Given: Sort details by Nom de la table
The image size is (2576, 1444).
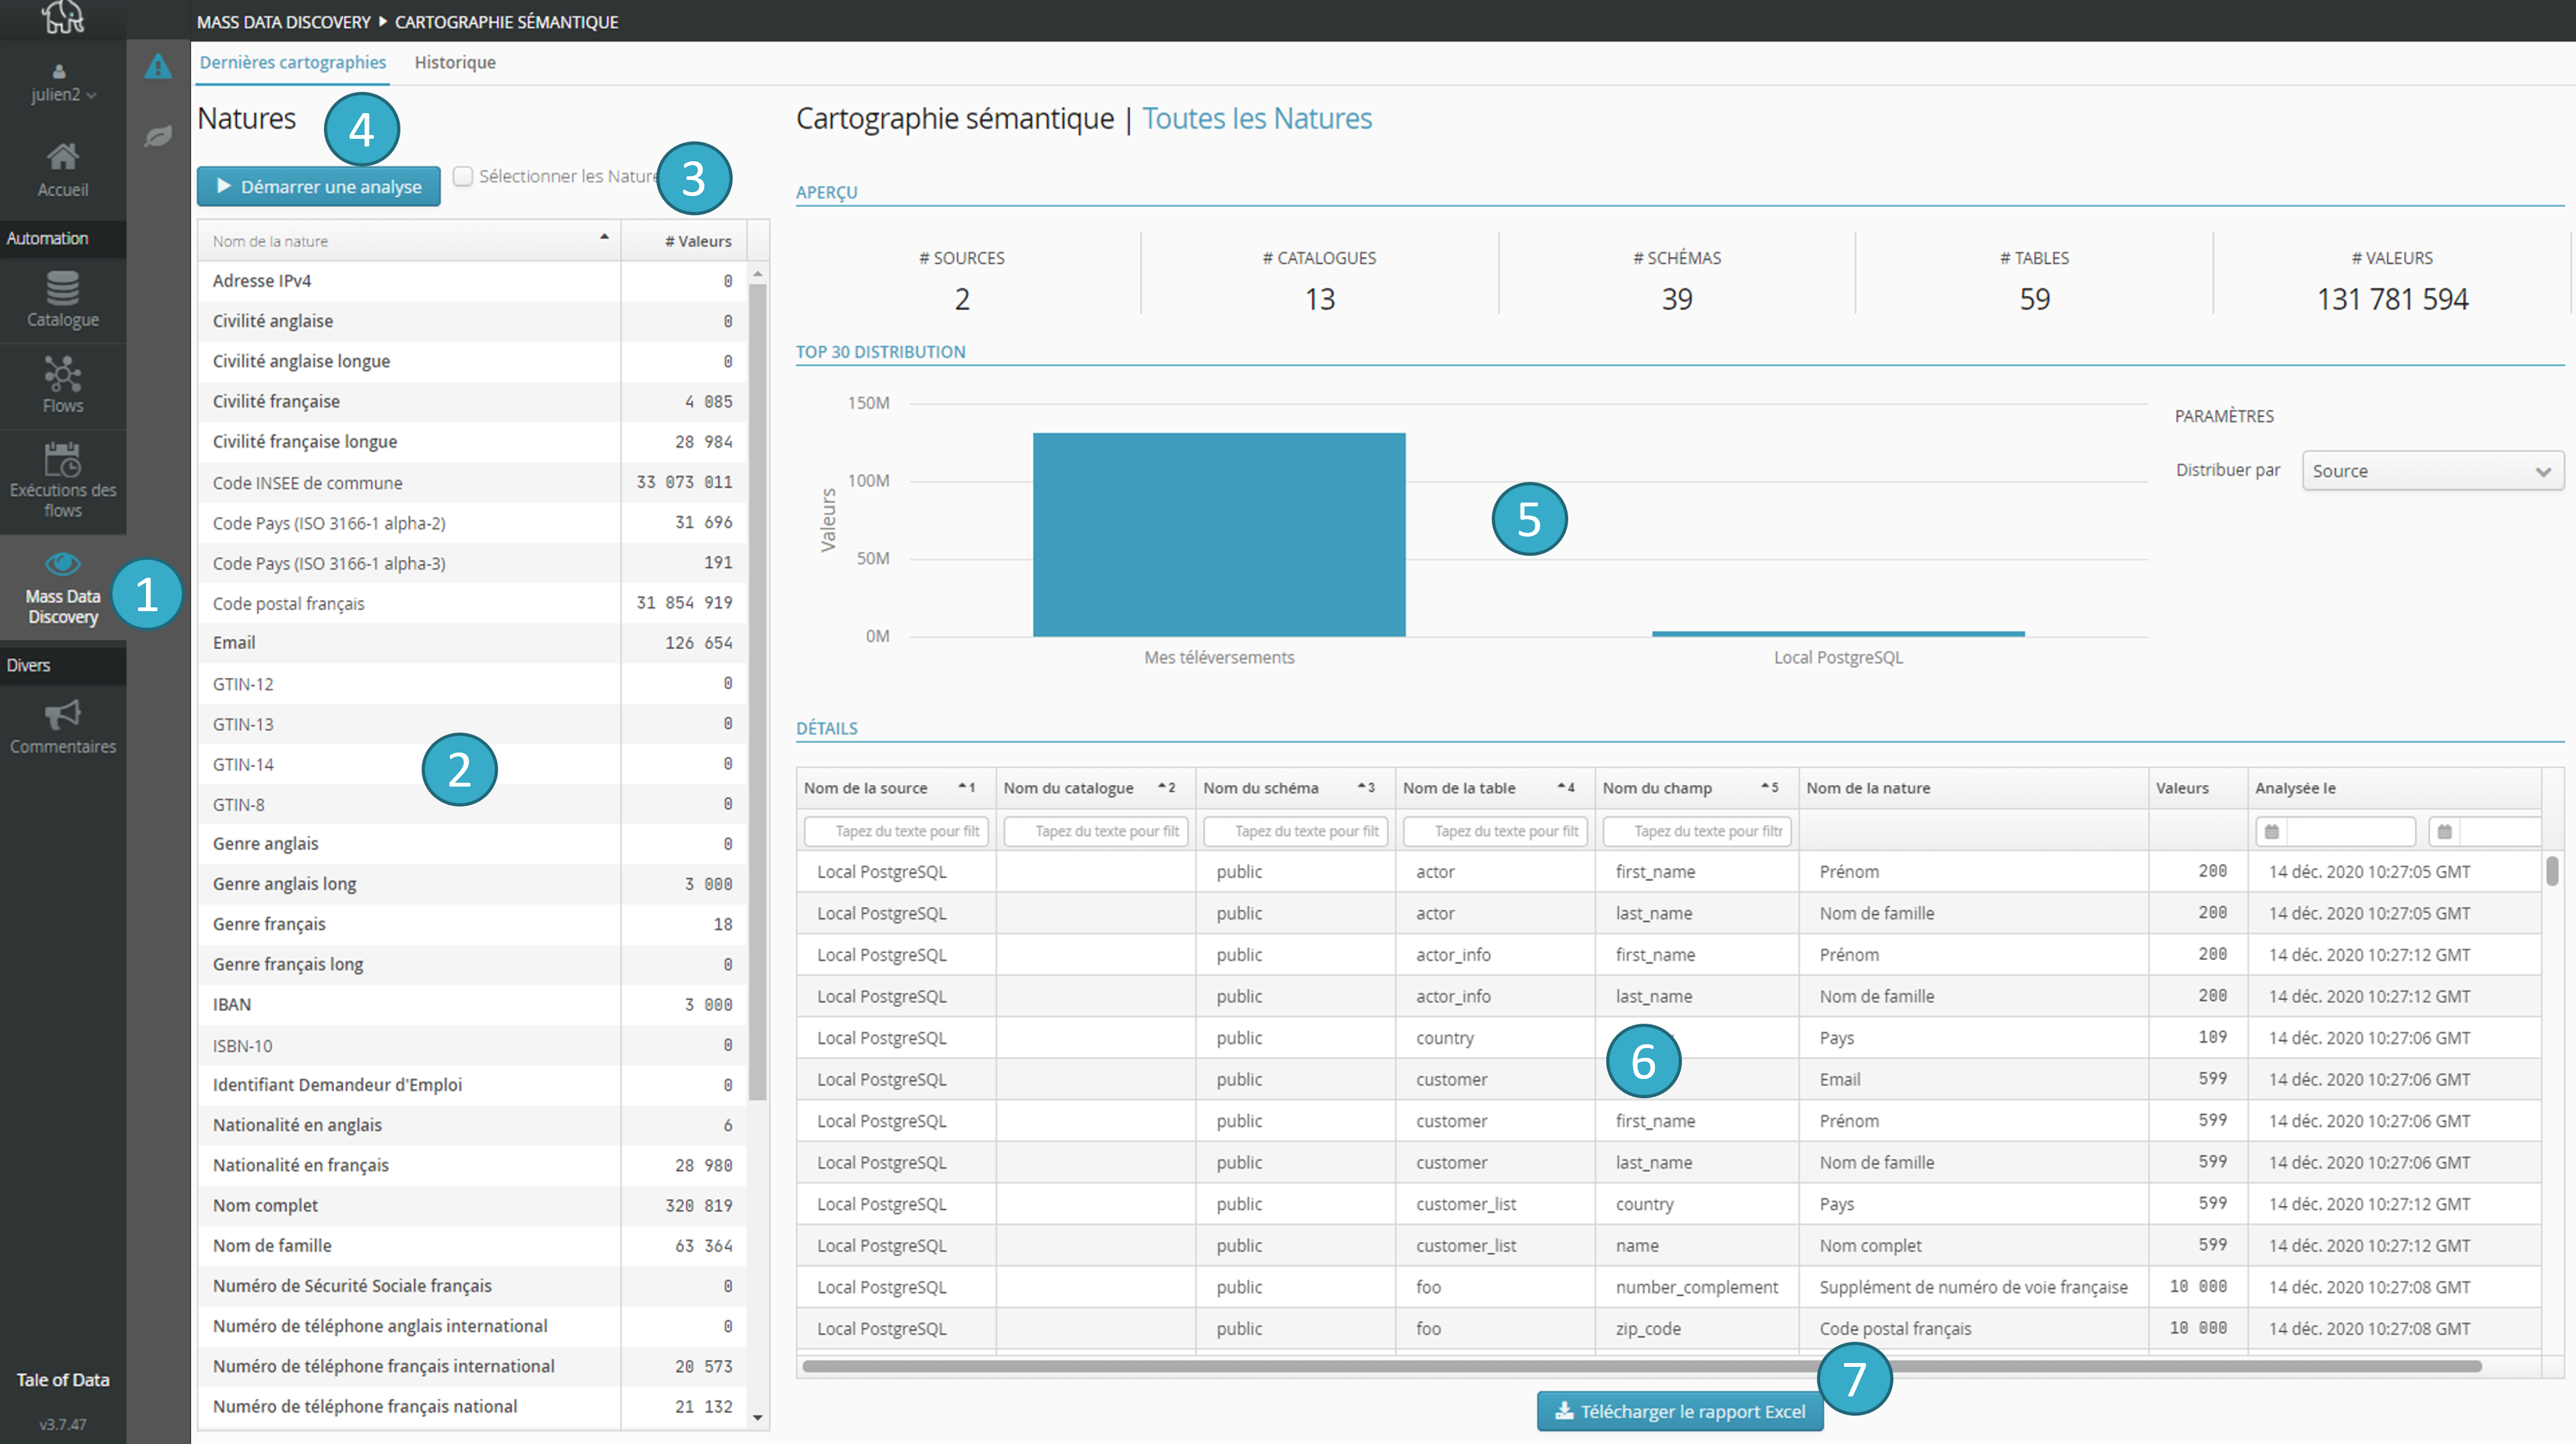Looking at the screenshot, I should tap(1495, 788).
